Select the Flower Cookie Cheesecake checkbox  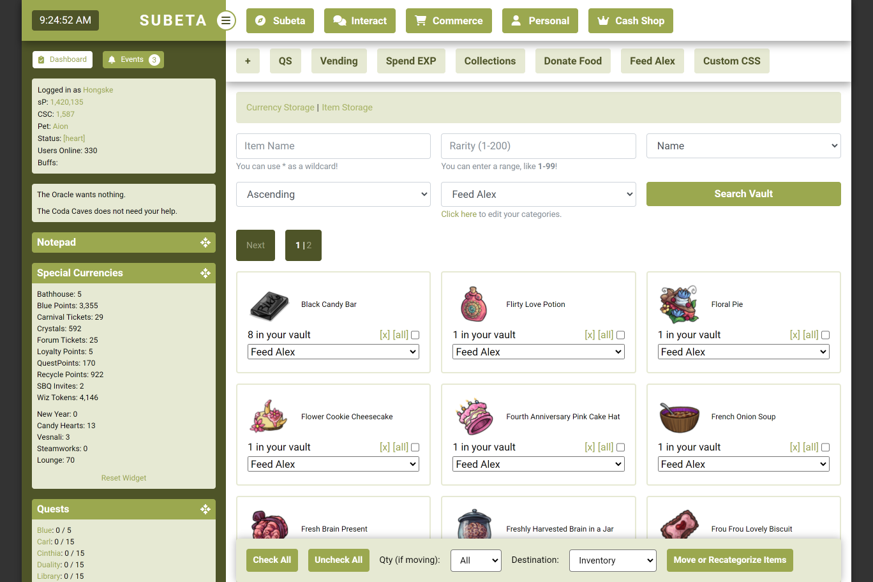point(415,447)
